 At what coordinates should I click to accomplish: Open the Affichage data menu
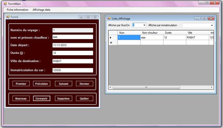(x=41, y=10)
